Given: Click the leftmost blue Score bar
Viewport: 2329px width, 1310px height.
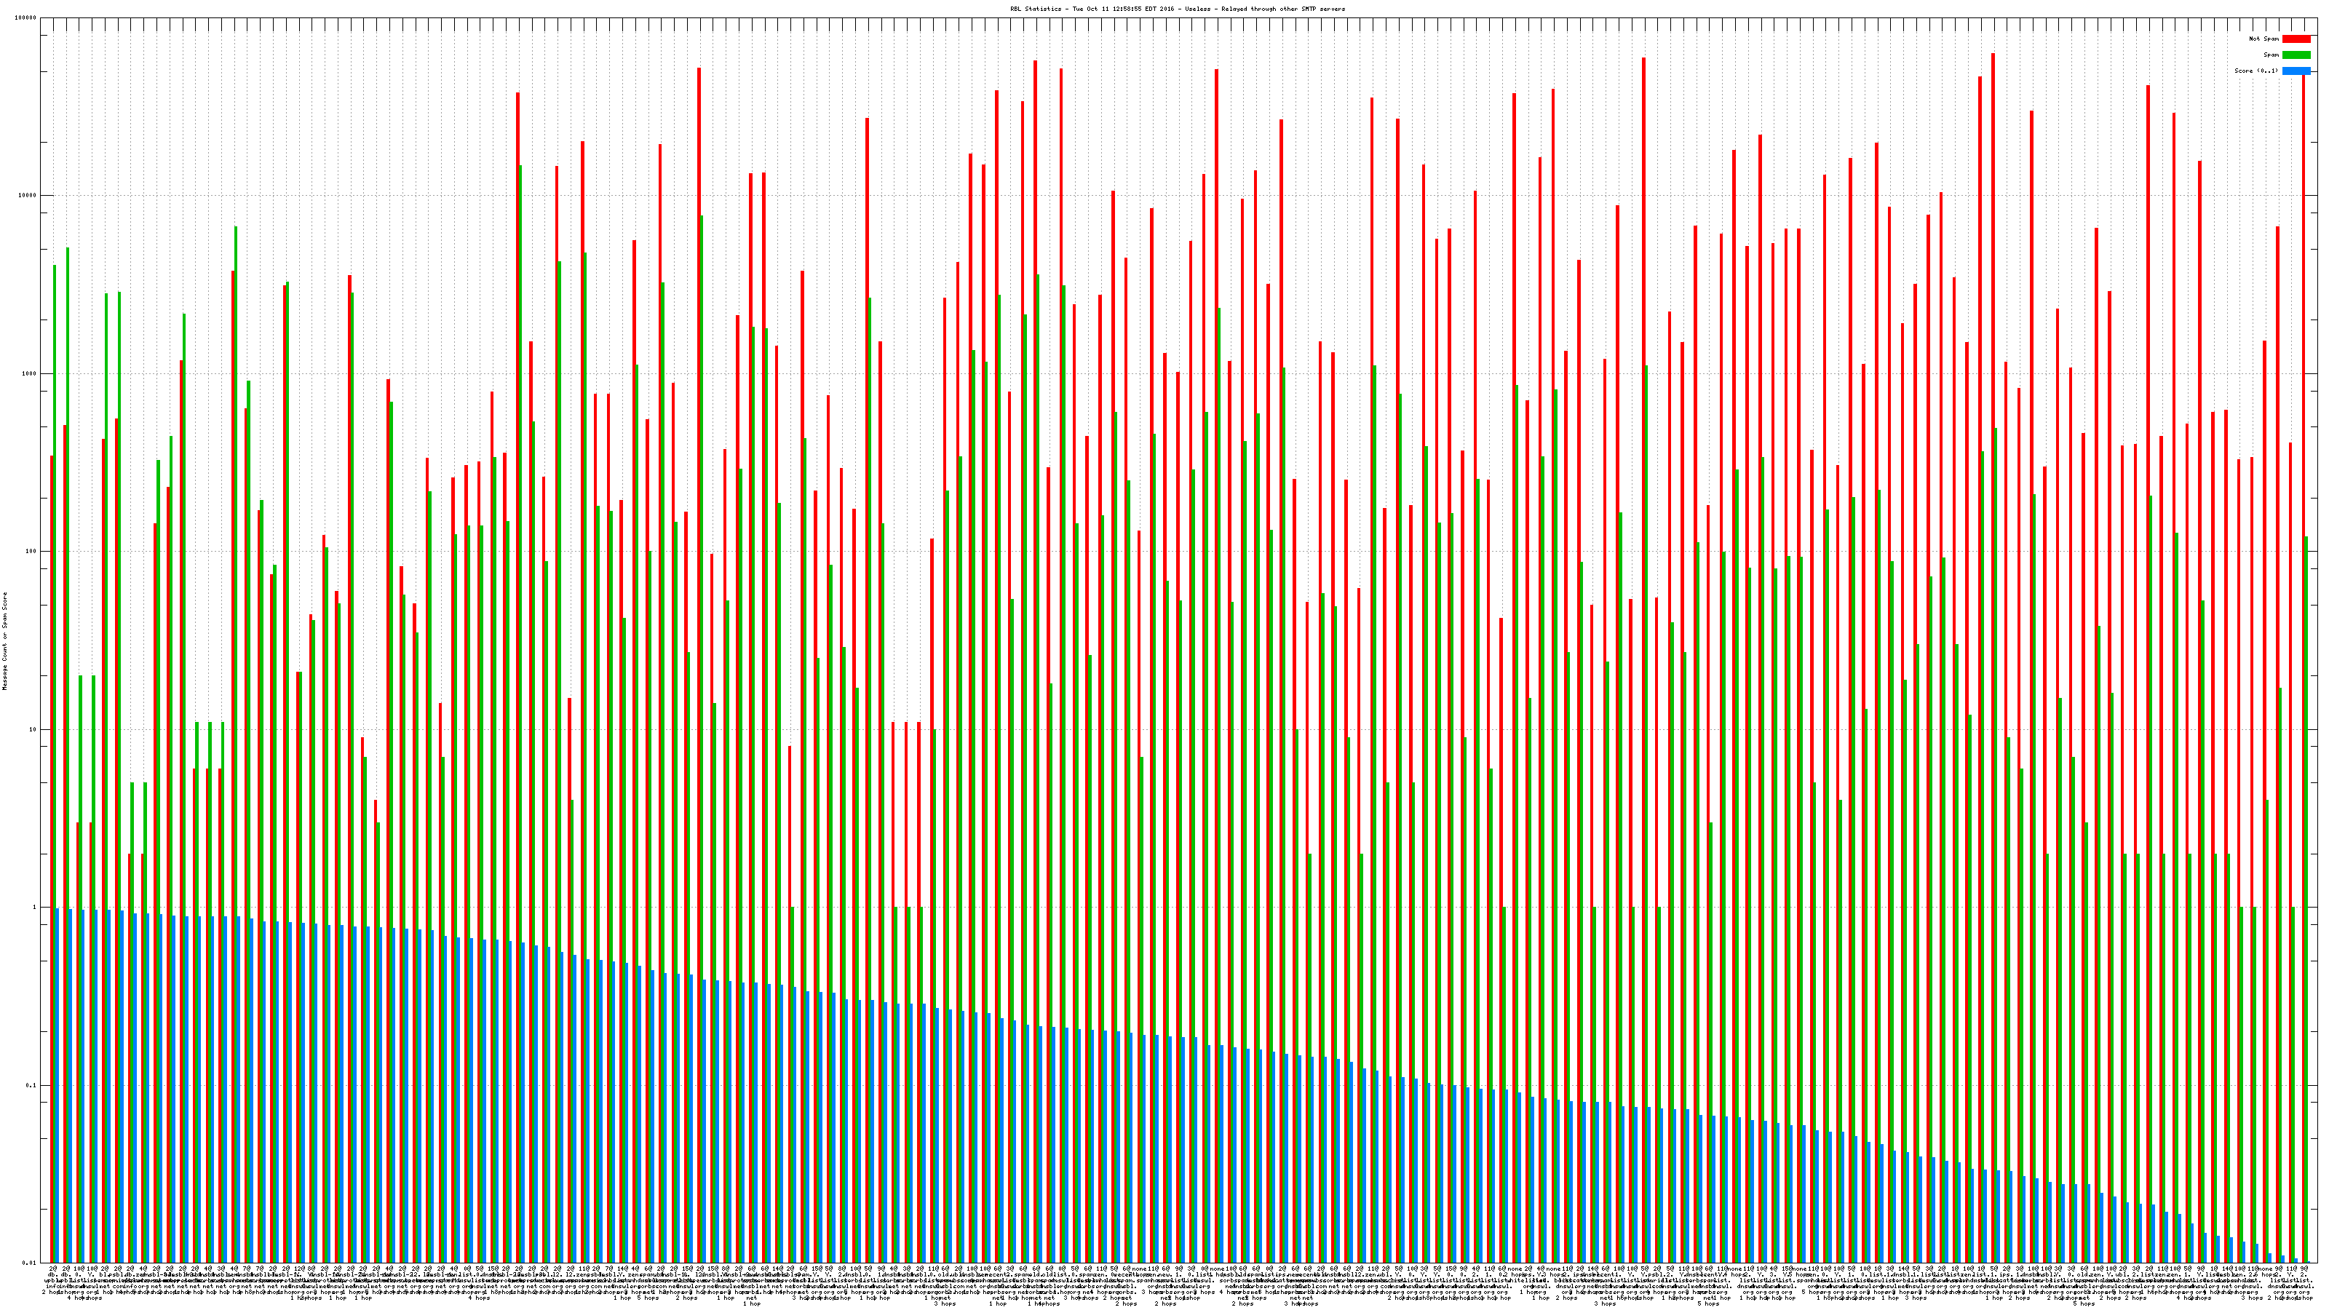Looking at the screenshot, I should coord(57,1085).
